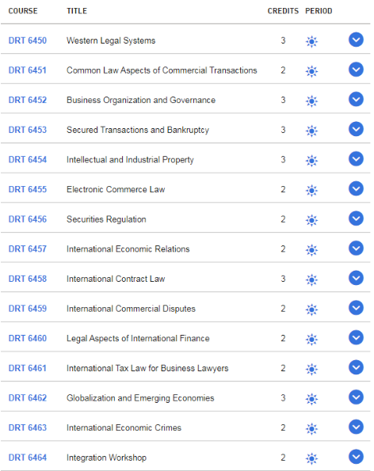Open the DRT 6454 course link
The height and width of the screenshot is (471, 374).
[28, 159]
